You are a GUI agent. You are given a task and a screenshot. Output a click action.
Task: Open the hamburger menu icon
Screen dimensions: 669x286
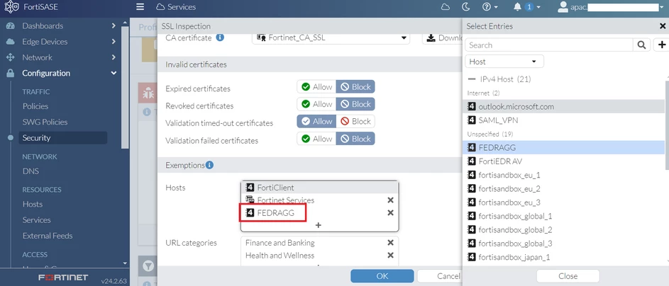pos(140,7)
